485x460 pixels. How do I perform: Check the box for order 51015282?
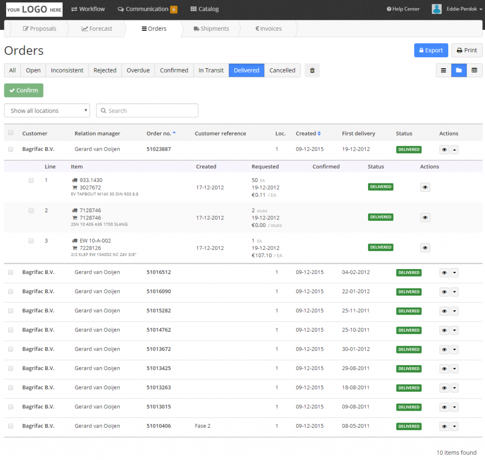coord(11,311)
